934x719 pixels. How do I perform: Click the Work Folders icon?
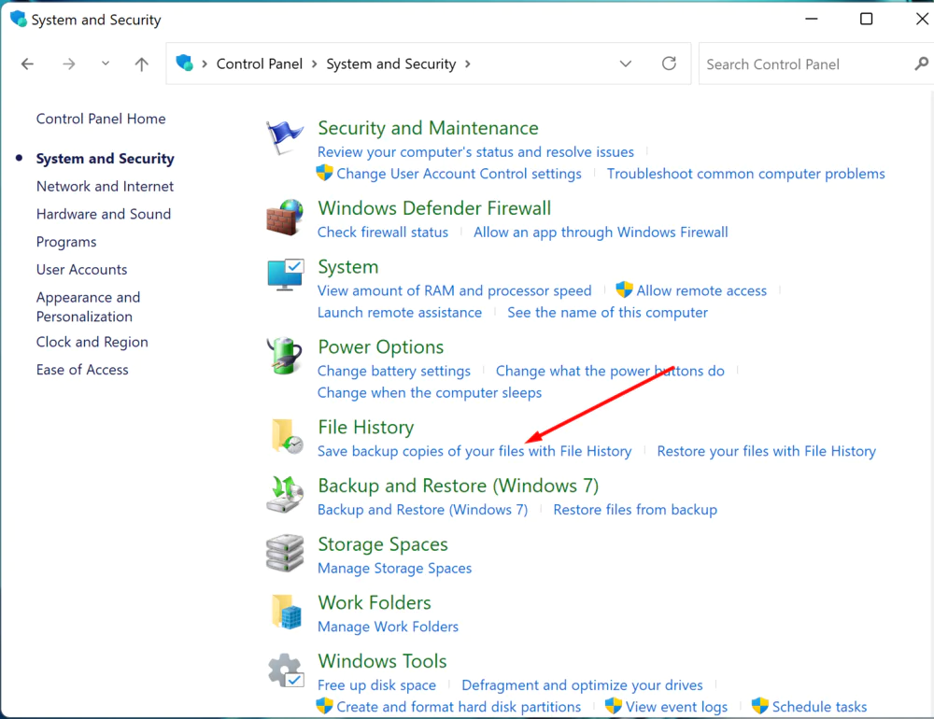tap(286, 613)
